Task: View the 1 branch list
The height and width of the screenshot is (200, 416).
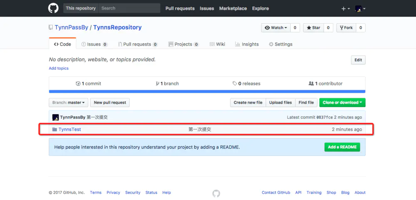Action: tap(167, 83)
